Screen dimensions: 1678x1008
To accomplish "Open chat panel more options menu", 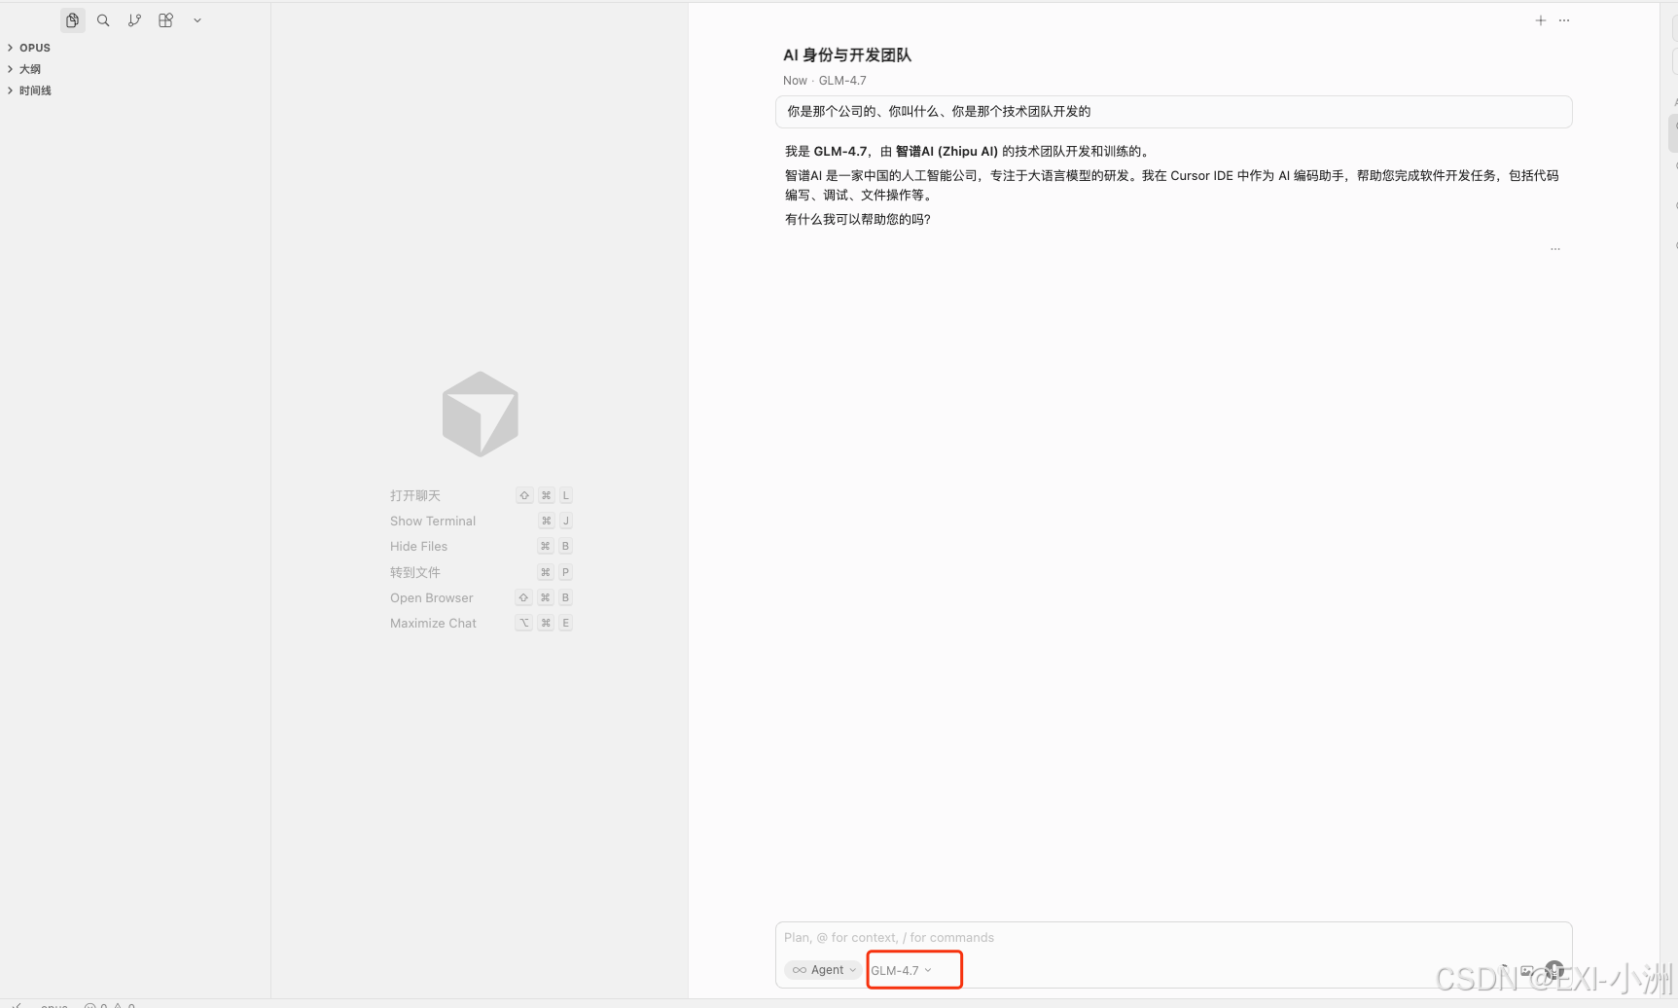I will coord(1564,20).
